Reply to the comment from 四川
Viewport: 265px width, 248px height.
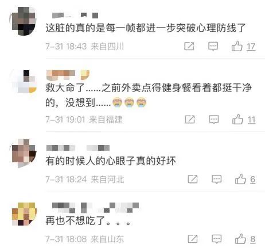point(213,46)
